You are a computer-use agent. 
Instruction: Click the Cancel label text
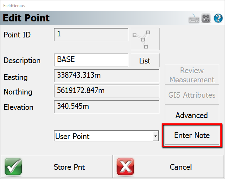(x=181, y=167)
